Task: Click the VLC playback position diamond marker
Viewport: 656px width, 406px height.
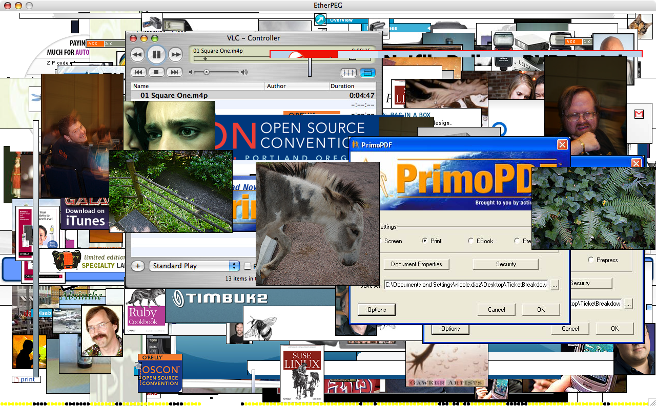Action: tap(206, 58)
